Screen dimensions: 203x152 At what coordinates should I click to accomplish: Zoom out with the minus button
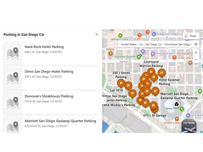pos(196,60)
